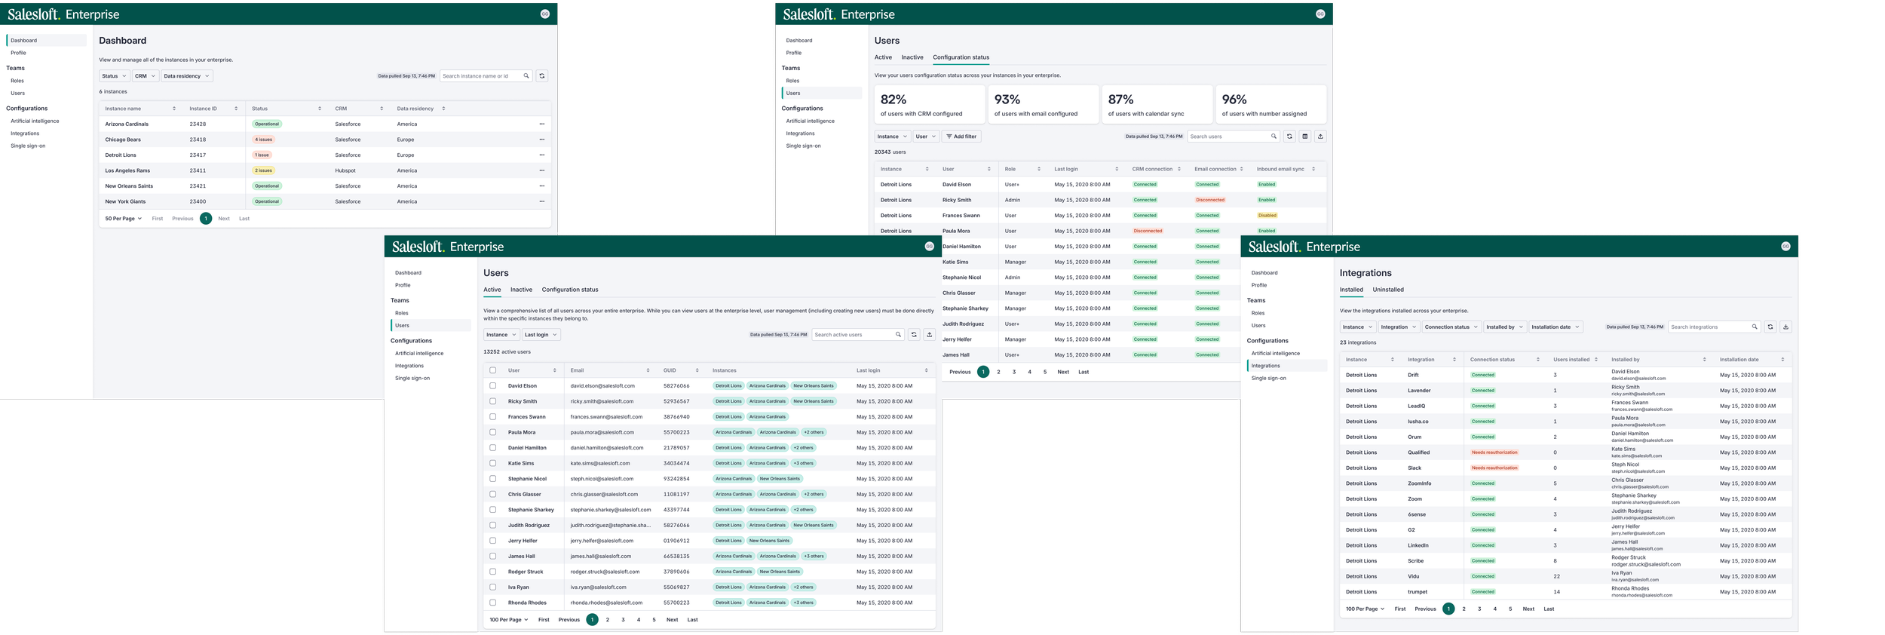Image resolution: width=1885 pixels, height=635 pixels.
Task: Click refresh icon in Integrations window
Action: point(1770,327)
